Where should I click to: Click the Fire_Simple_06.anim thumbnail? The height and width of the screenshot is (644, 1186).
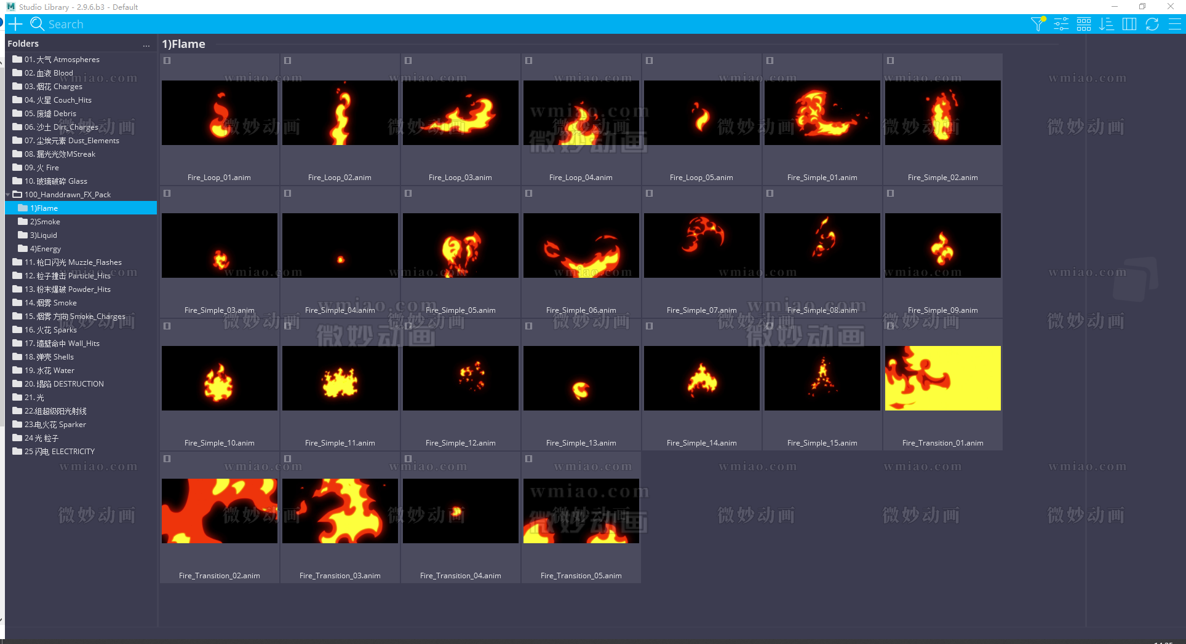coord(581,245)
